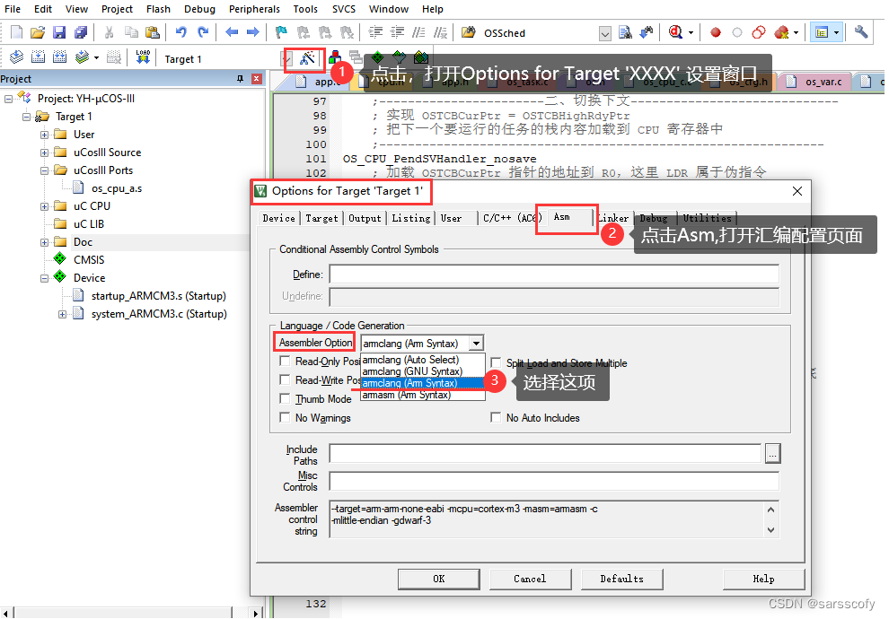Click the Paste clipboard icon

point(153,32)
